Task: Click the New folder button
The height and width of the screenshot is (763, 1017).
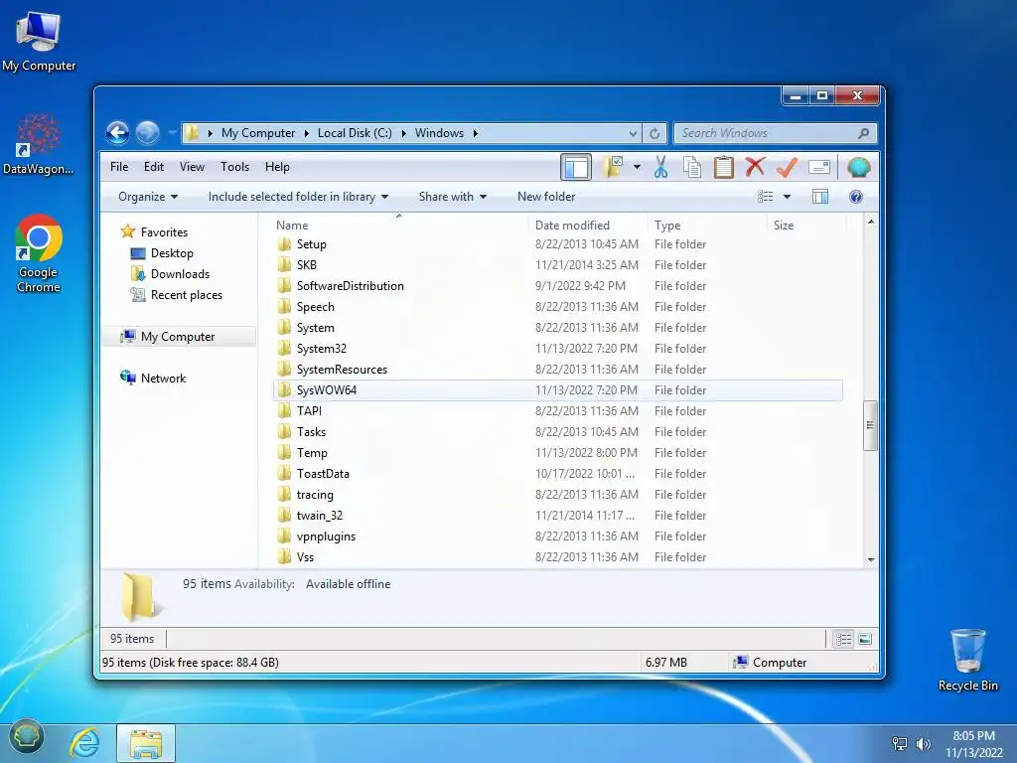Action: [x=546, y=197]
